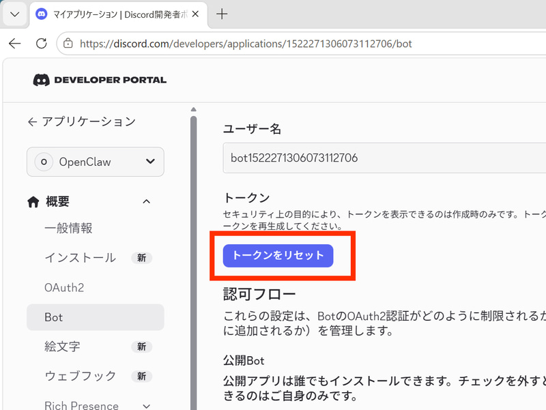546x410 pixels.
Task: Click the ユーザー名 input field
Action: [384, 158]
